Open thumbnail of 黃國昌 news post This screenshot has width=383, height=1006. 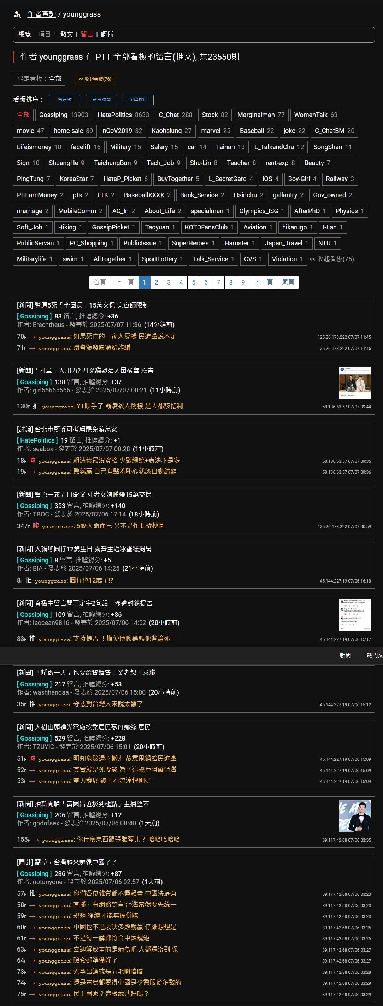tap(355, 816)
